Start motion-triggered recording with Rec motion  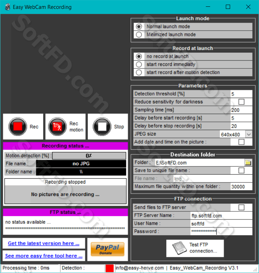click(x=65, y=127)
